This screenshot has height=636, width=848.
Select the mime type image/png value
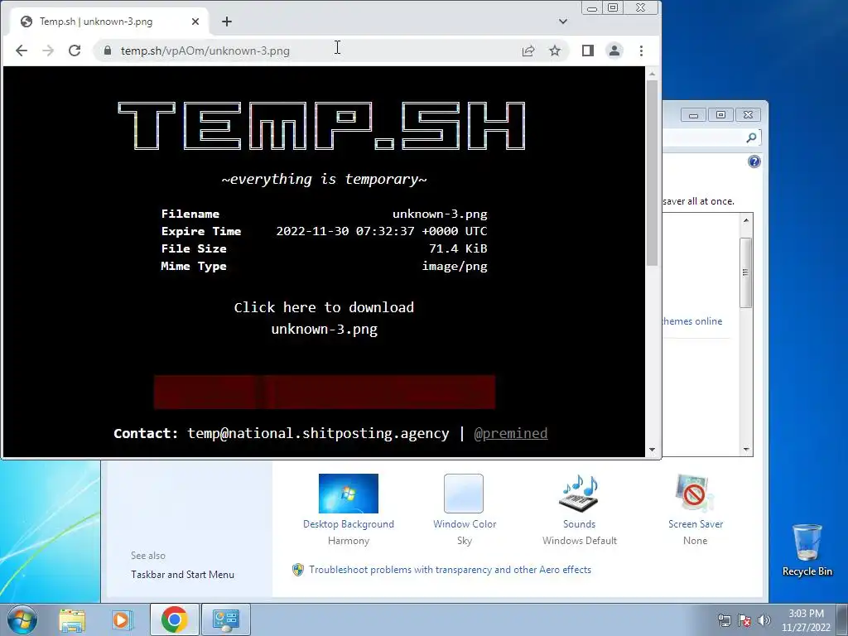pyautogui.click(x=455, y=267)
